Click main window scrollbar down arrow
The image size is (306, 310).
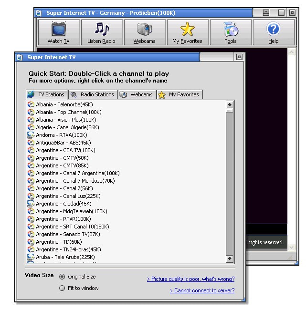[292, 247]
